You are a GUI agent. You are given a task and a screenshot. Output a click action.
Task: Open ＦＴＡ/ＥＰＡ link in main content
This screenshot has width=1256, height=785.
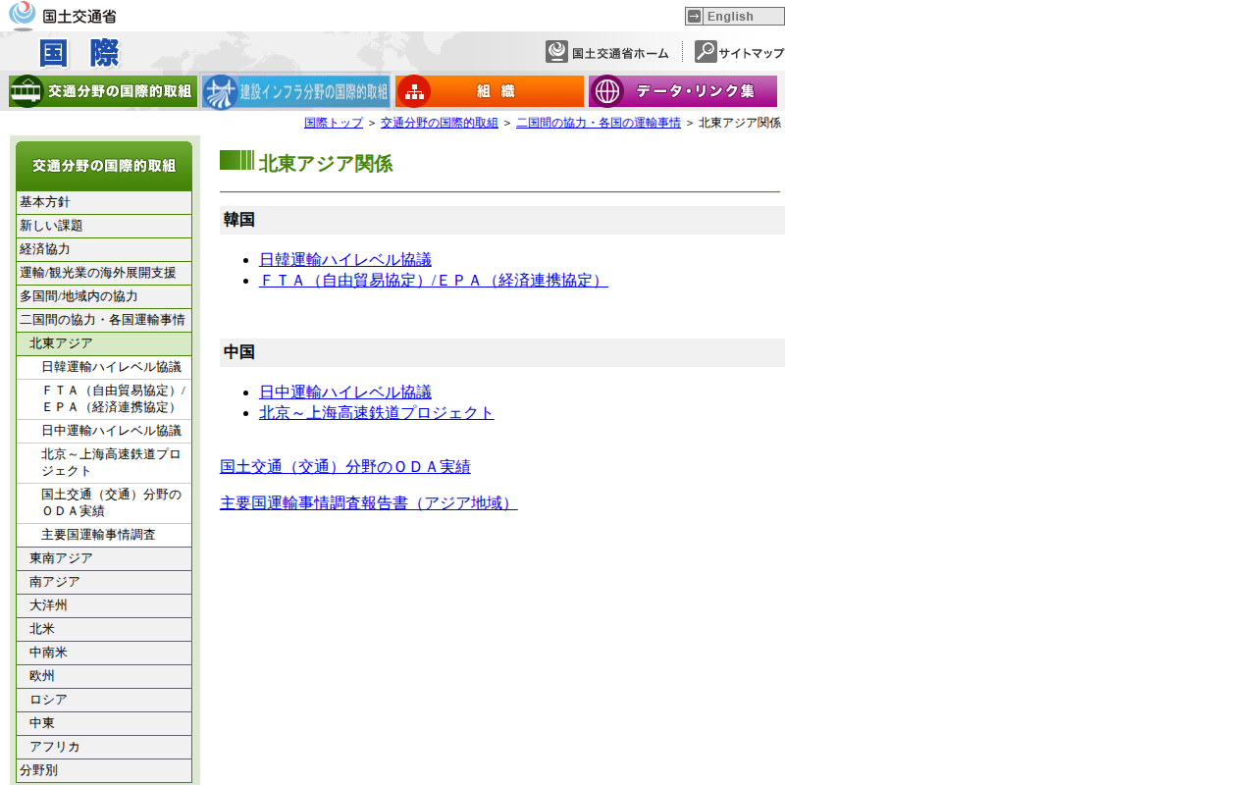point(434,281)
